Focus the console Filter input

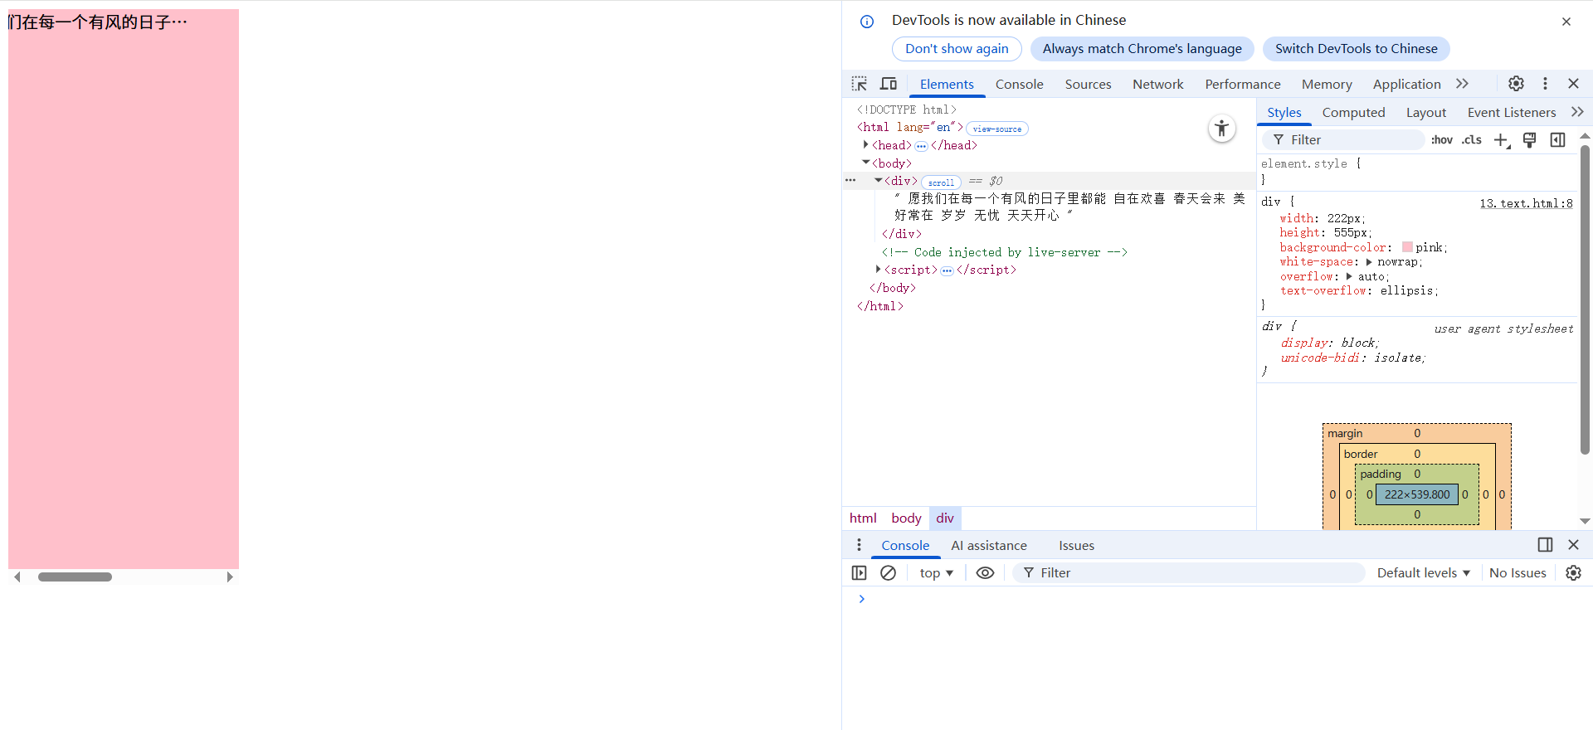[x=1188, y=573]
